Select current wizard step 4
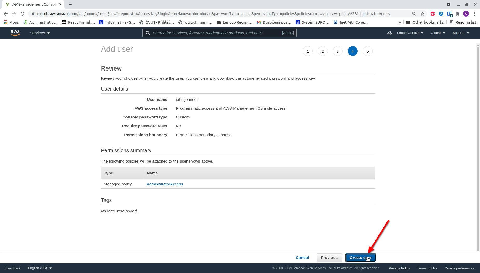Image resolution: width=480 pixels, height=273 pixels. pyautogui.click(x=352, y=51)
